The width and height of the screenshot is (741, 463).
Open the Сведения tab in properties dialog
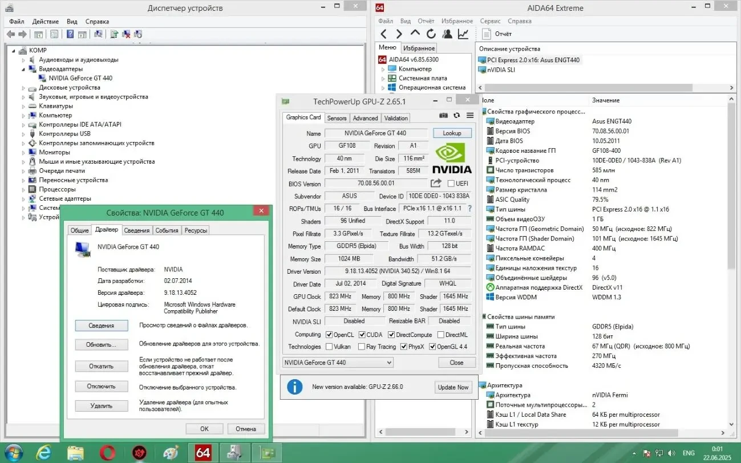137,230
